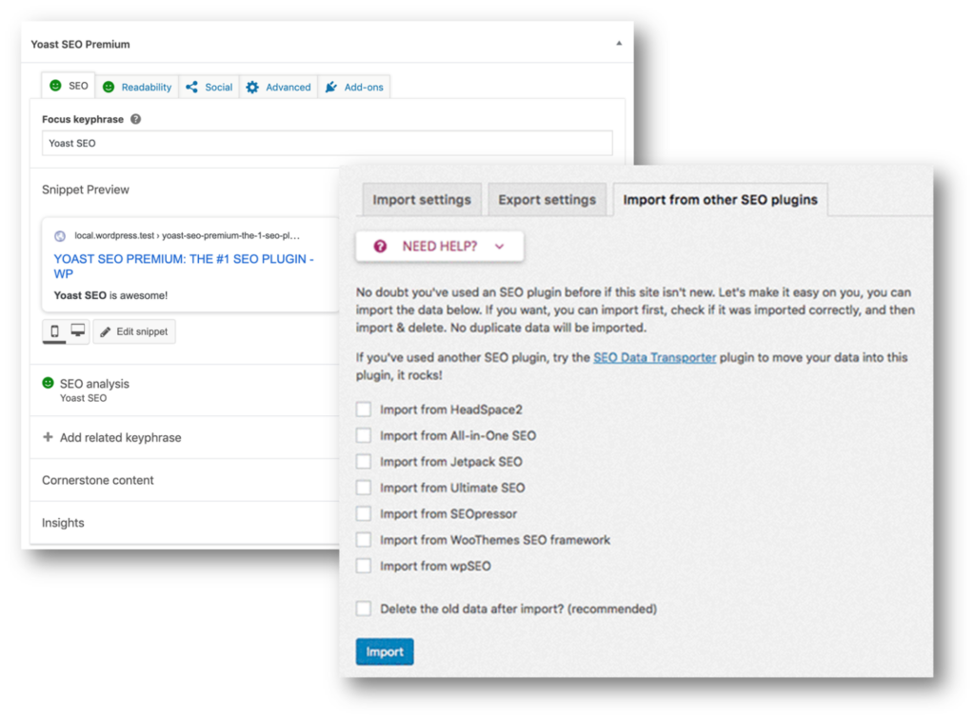Collapse the Yoast SEO Premium metabox arrow

point(619,44)
